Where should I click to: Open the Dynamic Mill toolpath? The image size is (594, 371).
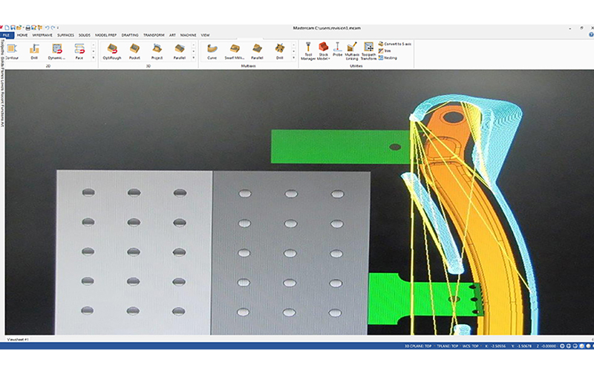[x=57, y=51]
